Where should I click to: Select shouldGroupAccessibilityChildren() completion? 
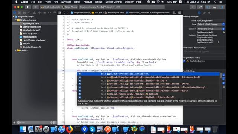pos(149,74)
